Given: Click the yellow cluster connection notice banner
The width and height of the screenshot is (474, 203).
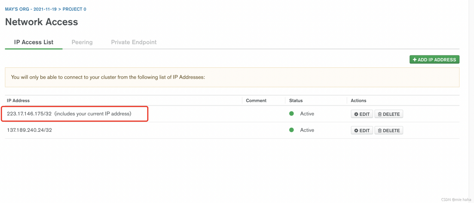Looking at the screenshot, I should [232, 78].
